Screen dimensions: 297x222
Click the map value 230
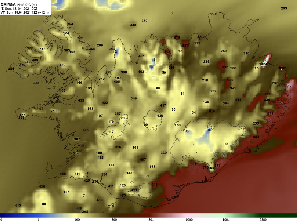click(x=144, y=21)
